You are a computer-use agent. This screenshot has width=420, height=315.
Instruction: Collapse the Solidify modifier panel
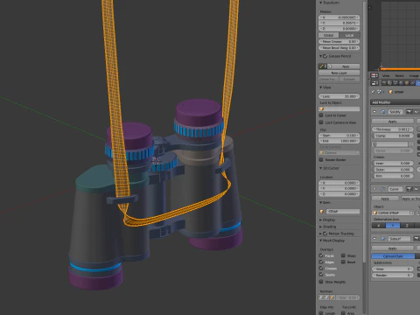pyautogui.click(x=374, y=112)
